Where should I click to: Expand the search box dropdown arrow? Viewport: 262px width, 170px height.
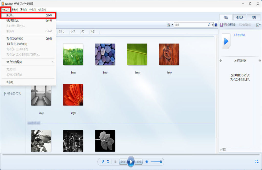click(212, 25)
